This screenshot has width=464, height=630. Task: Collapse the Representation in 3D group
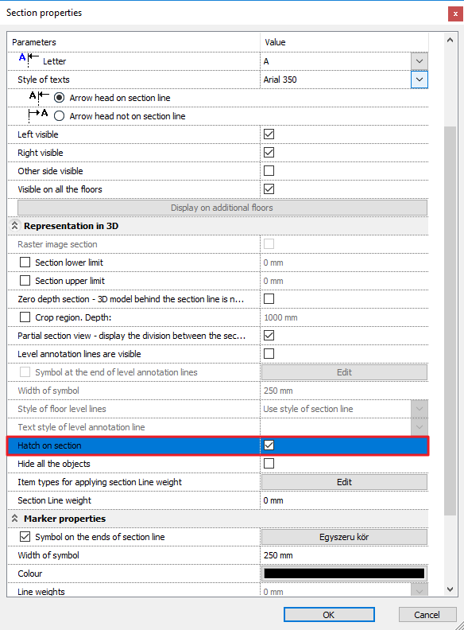(15, 226)
